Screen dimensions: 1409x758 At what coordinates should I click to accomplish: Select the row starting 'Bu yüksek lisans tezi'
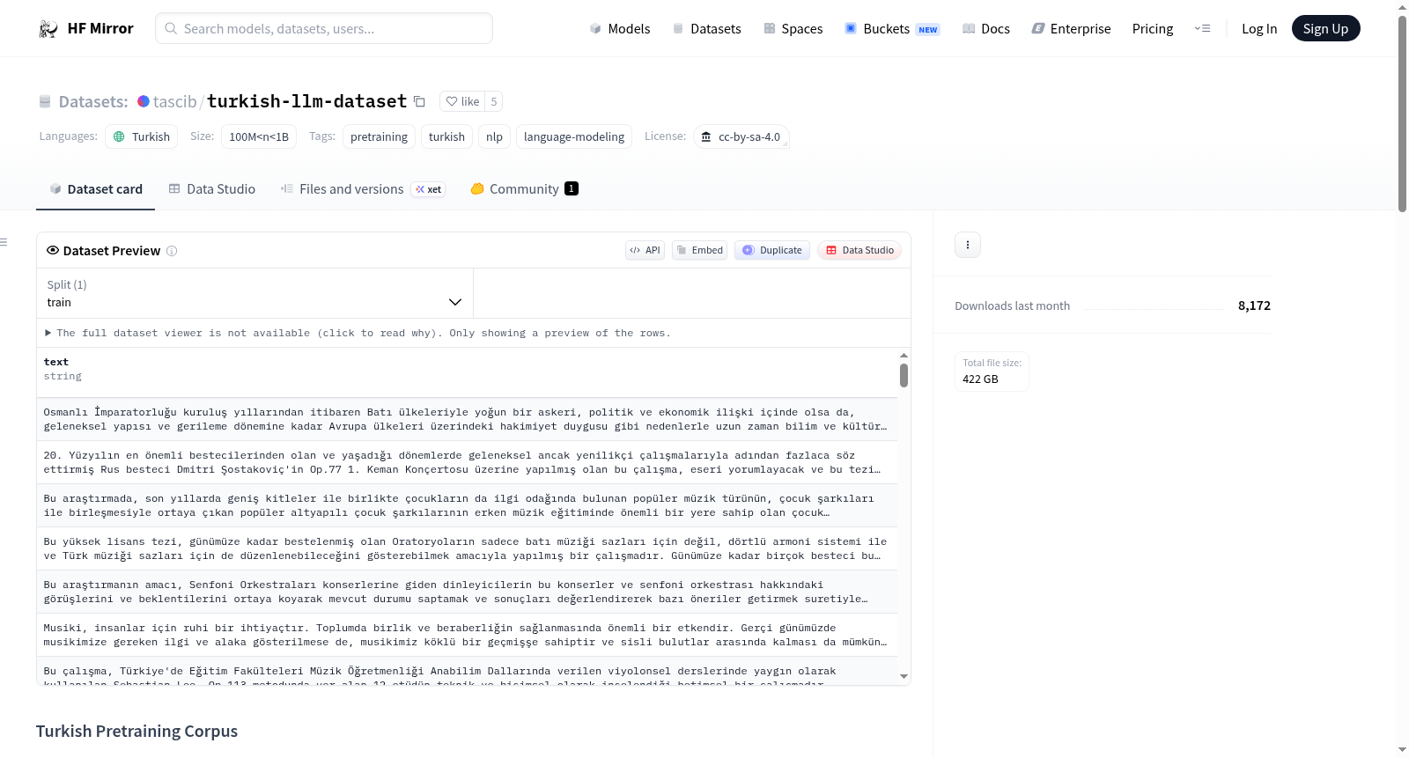click(467, 548)
